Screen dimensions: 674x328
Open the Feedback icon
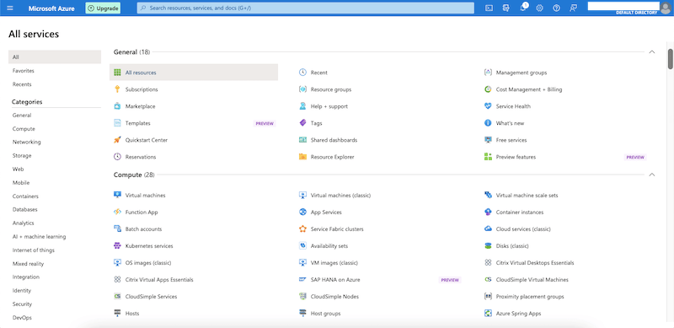573,8
